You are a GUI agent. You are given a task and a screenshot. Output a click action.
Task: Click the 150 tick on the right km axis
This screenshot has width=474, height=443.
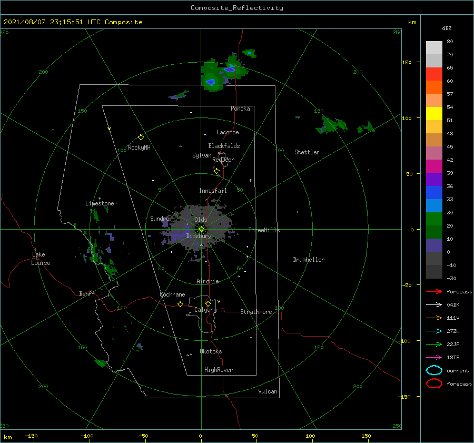click(x=407, y=62)
